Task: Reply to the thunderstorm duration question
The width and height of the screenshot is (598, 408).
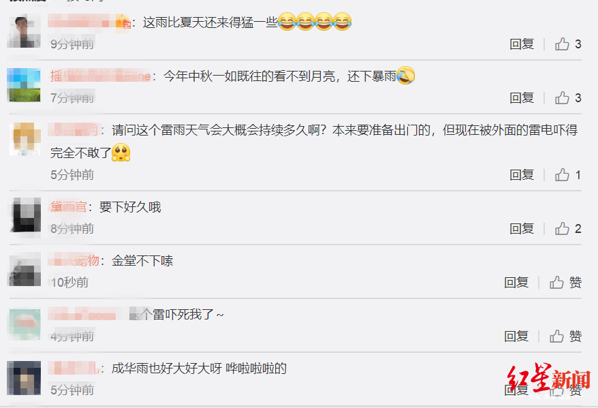Action: click(x=522, y=175)
